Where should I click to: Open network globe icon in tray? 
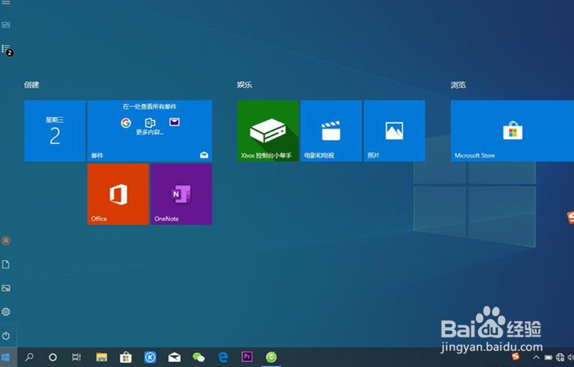click(x=559, y=357)
